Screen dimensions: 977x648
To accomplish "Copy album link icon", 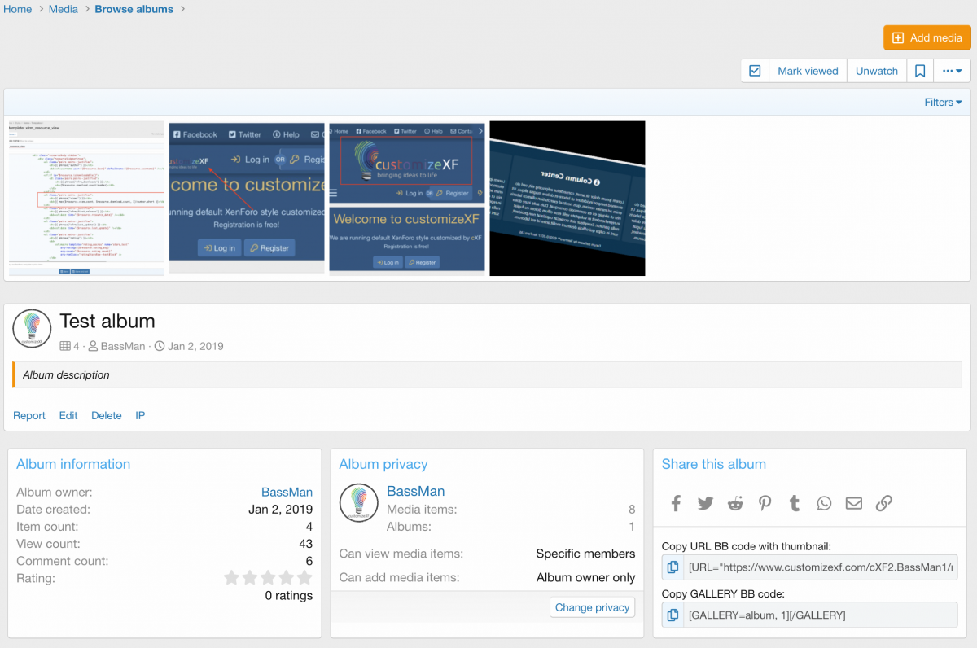I will pyautogui.click(x=883, y=503).
